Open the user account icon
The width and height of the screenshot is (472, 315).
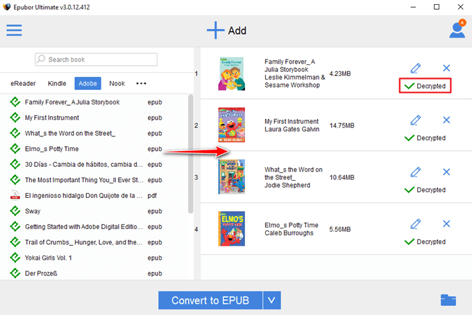coord(457,29)
